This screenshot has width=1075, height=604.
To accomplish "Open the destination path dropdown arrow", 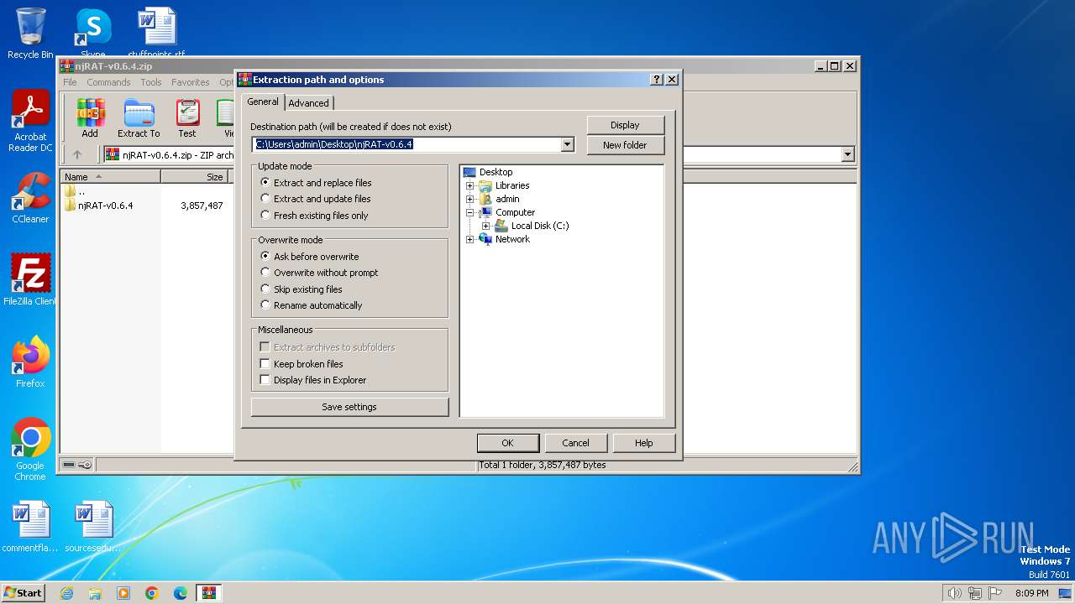I will point(567,144).
